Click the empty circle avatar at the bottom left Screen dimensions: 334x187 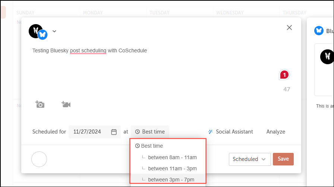(39, 159)
